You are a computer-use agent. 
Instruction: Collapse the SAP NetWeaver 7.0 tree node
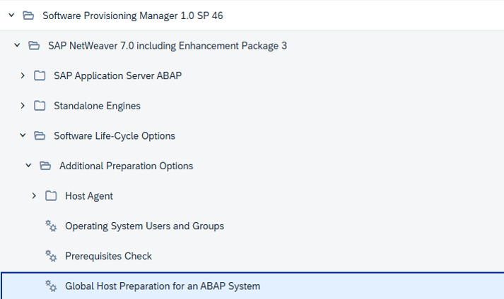point(17,46)
